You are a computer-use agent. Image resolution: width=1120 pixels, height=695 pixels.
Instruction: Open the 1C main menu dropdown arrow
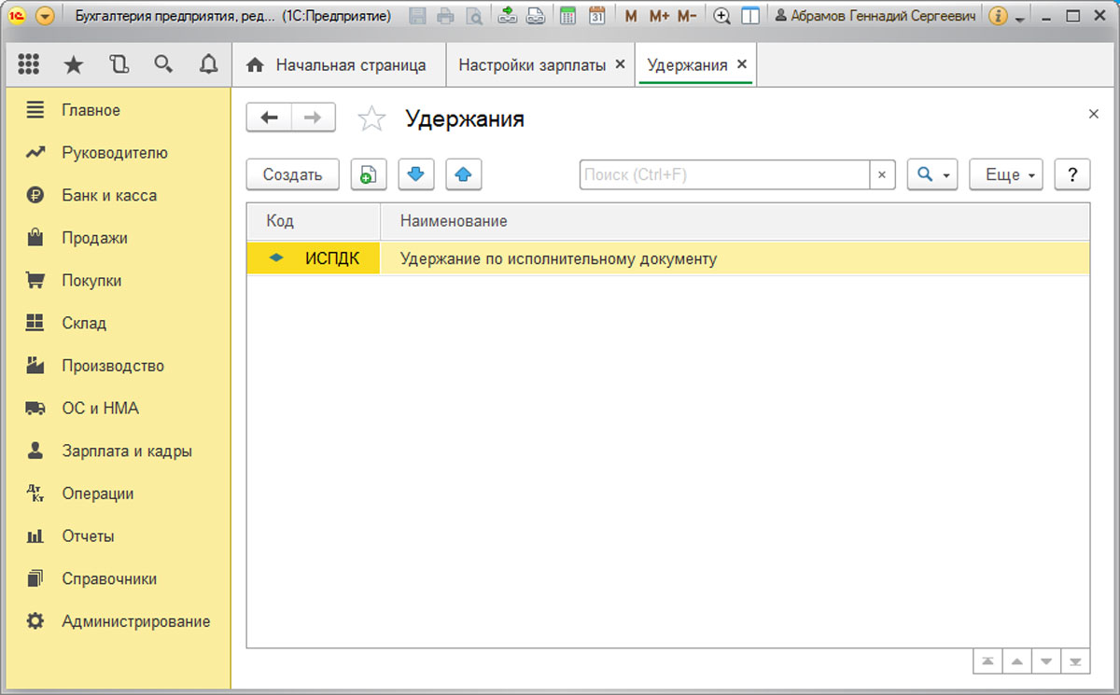tap(45, 16)
